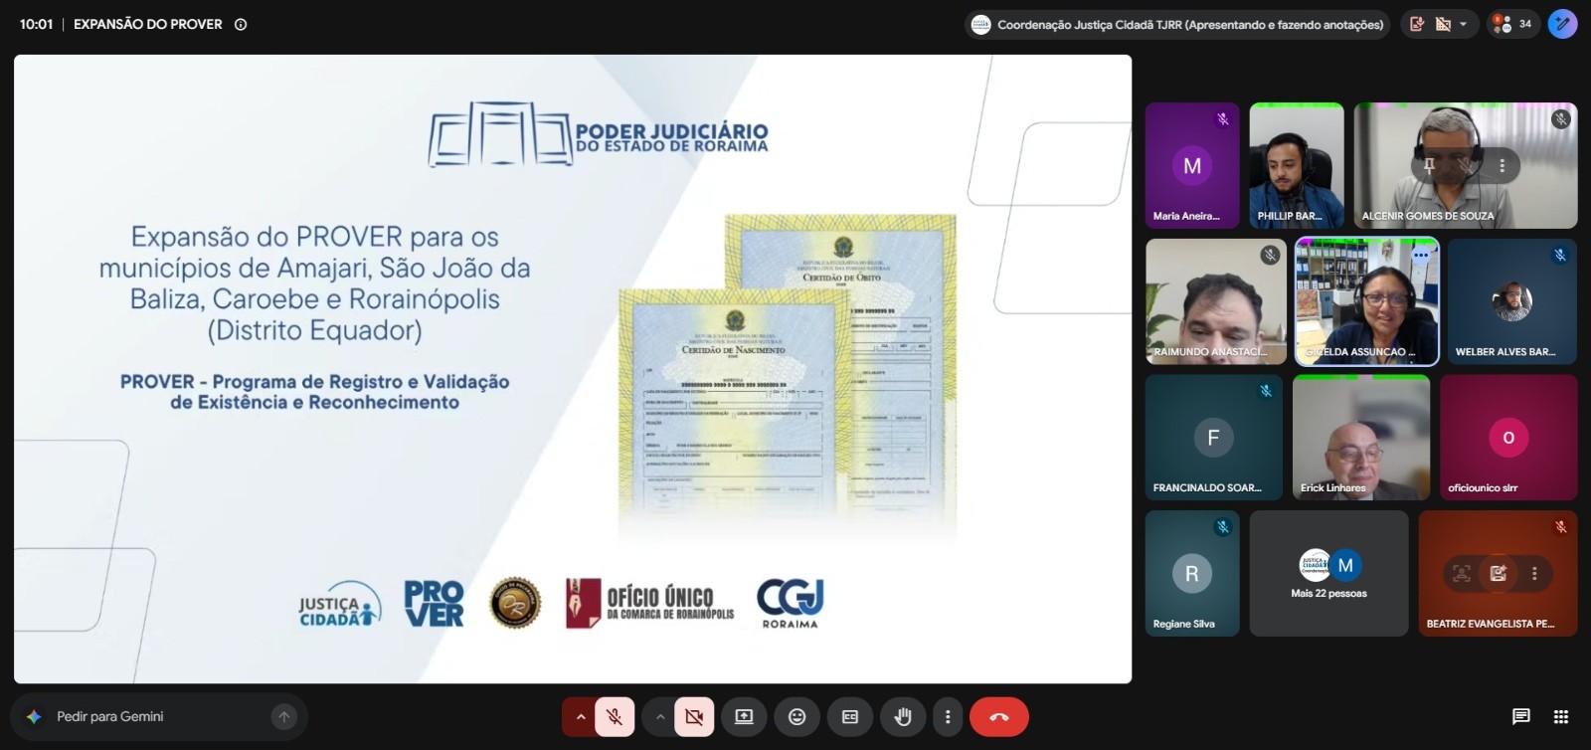Click the shared presentation slide

573,369
